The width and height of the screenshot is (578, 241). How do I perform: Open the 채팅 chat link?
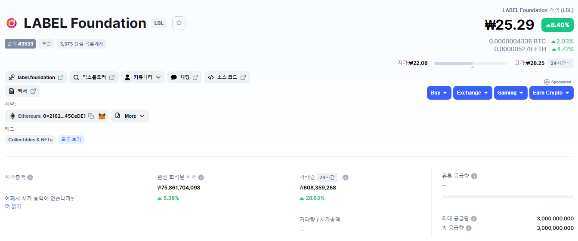[185, 77]
